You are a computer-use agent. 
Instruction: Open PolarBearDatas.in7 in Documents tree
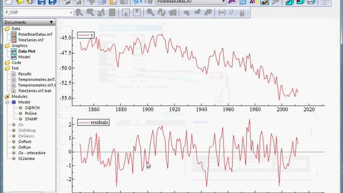click(x=35, y=34)
